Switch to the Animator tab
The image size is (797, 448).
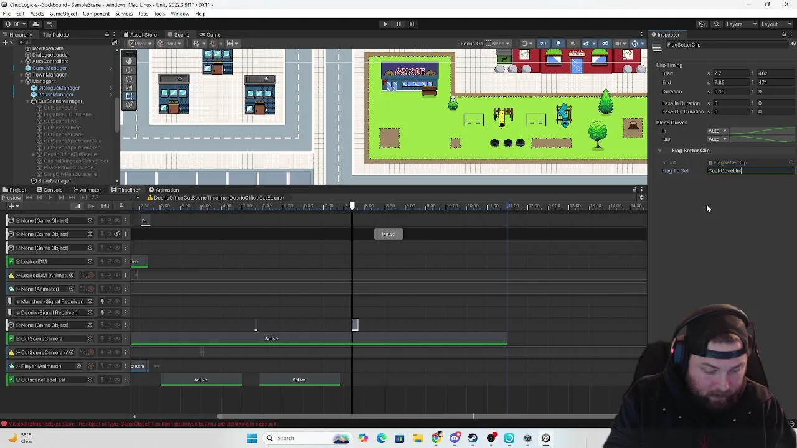tap(87, 190)
